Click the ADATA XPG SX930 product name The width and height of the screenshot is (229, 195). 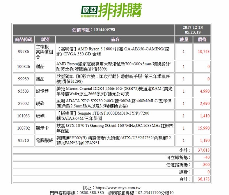click(115, 103)
